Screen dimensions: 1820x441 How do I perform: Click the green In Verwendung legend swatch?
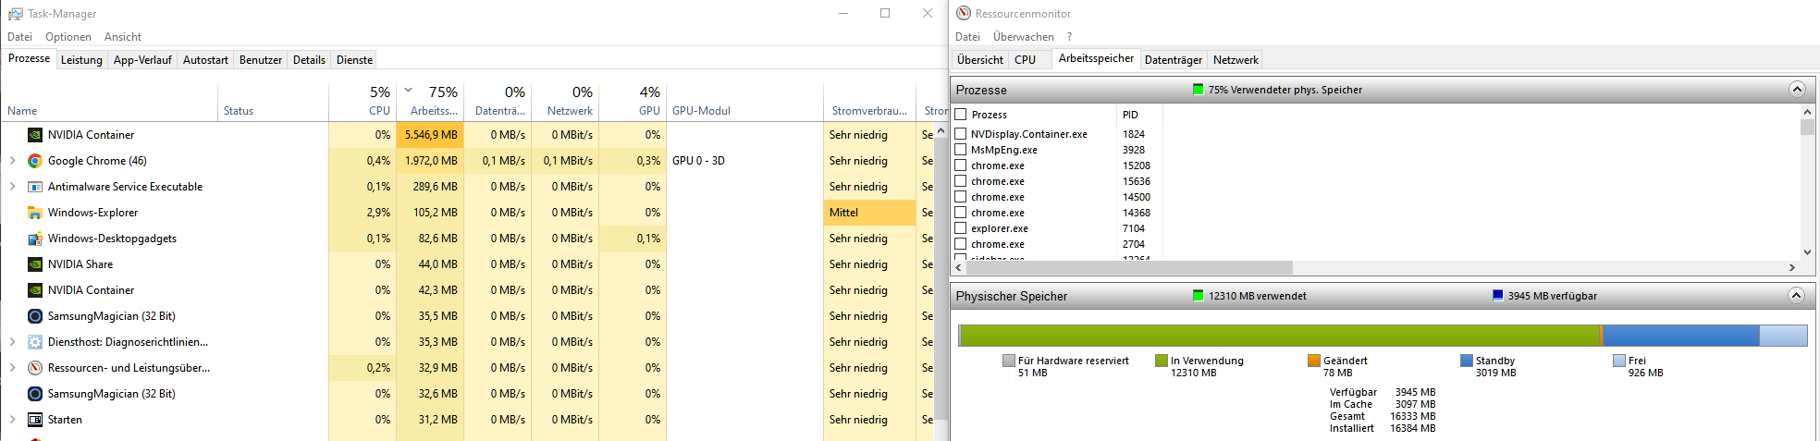[1162, 361]
